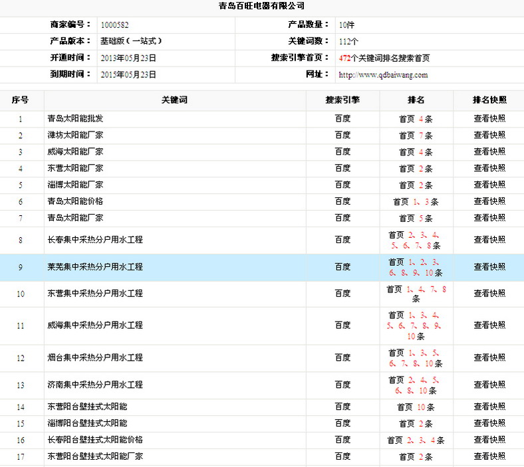Click 查看快照 for 青岛太阳能价格

point(489,202)
